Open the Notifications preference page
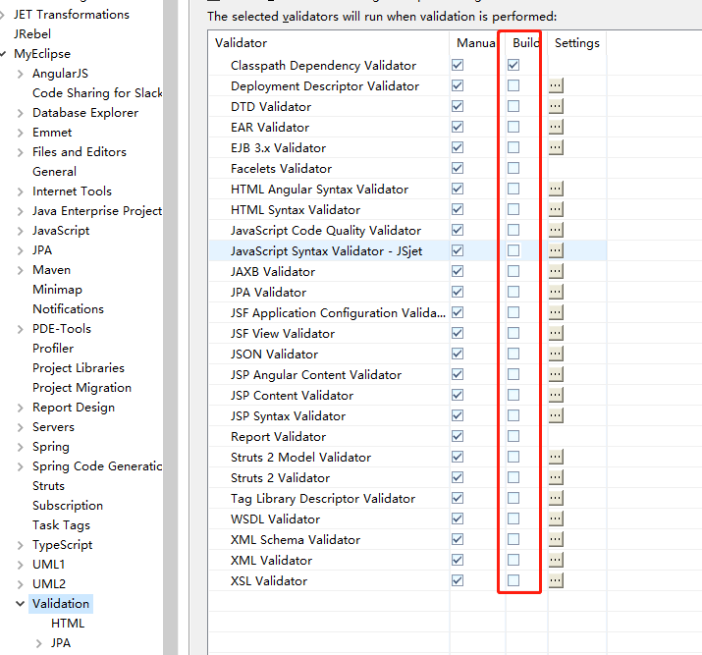Image resolution: width=702 pixels, height=655 pixels. (68, 309)
